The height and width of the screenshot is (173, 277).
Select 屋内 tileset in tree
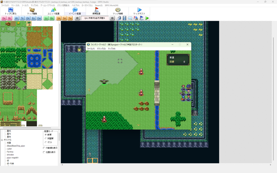(x=9, y=134)
